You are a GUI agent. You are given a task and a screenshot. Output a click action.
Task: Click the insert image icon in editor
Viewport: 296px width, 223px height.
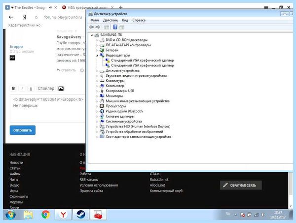click(x=61, y=88)
